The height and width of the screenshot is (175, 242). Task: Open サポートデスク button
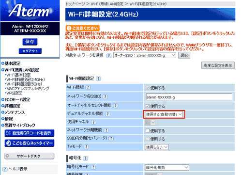click(30, 156)
